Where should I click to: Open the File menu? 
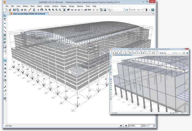click(x=7, y=6)
